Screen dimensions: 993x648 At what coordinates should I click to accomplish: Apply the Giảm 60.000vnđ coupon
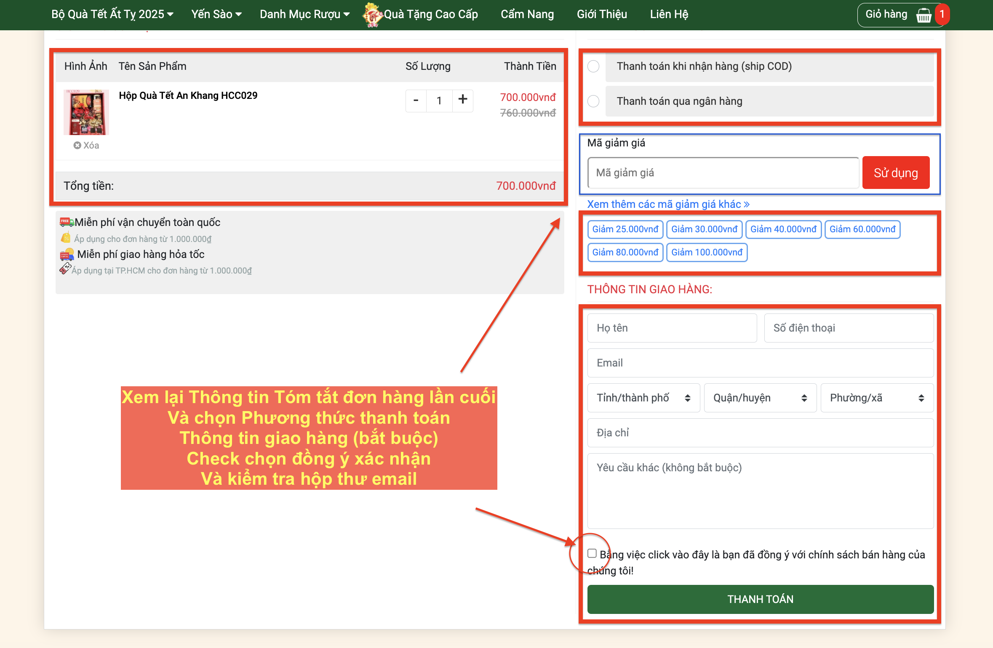click(862, 229)
